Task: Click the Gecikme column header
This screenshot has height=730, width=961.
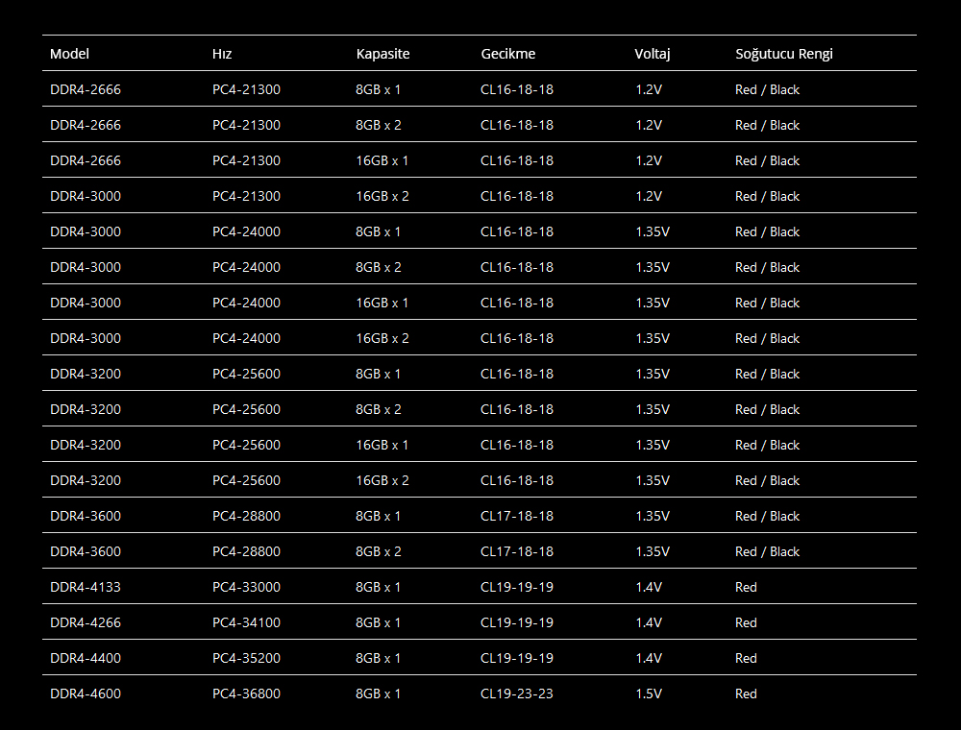Action: [508, 54]
